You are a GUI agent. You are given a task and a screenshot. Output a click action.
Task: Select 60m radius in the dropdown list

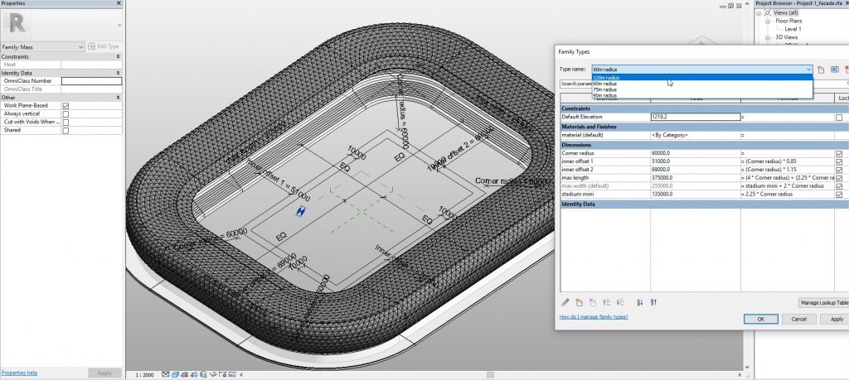pyautogui.click(x=702, y=84)
